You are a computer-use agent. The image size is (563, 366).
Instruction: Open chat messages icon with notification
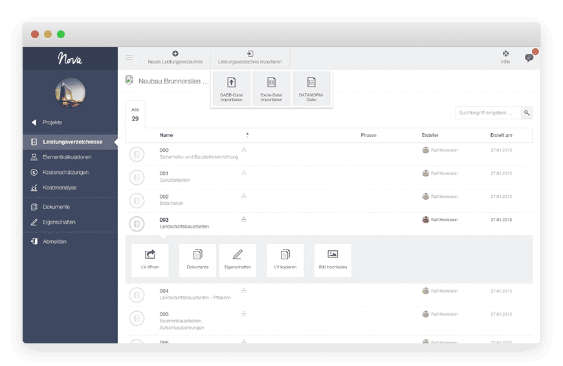click(529, 58)
